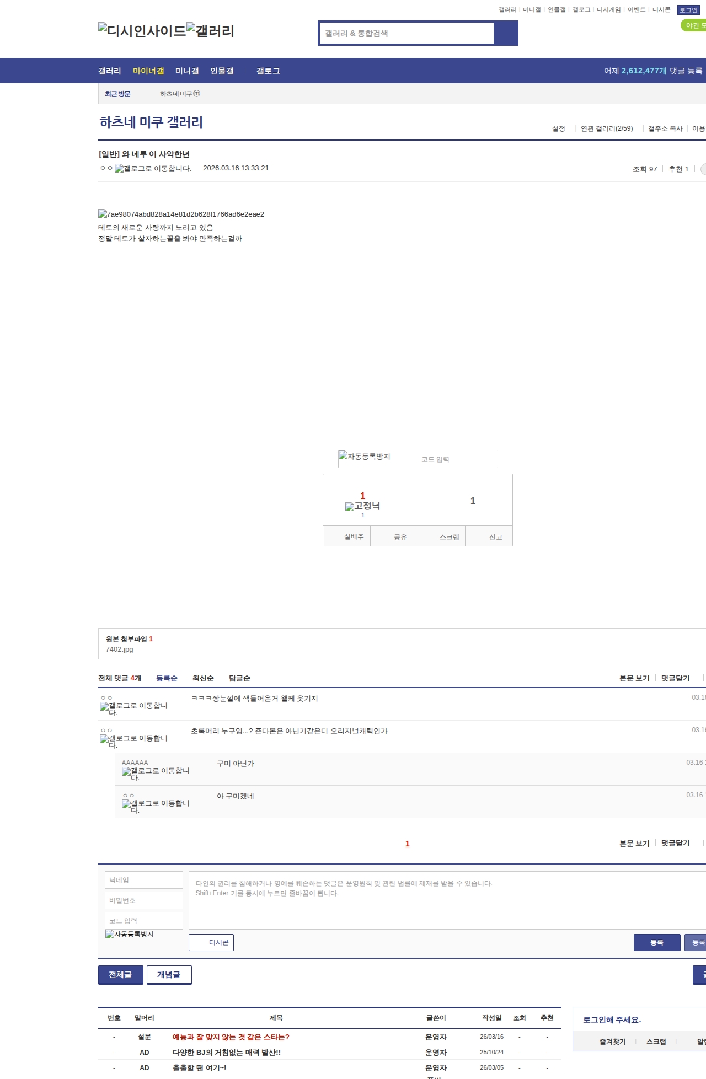Open the gallog icon beside the post date
The image size is (706, 1079).
point(153,169)
